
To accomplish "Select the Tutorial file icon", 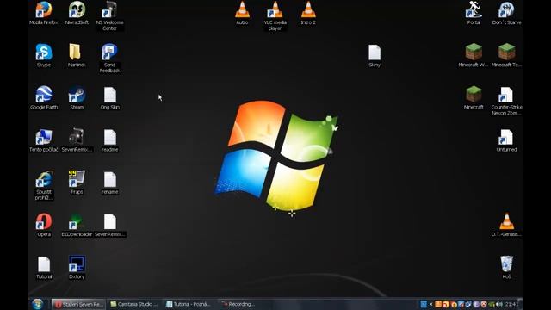I will (44, 267).
